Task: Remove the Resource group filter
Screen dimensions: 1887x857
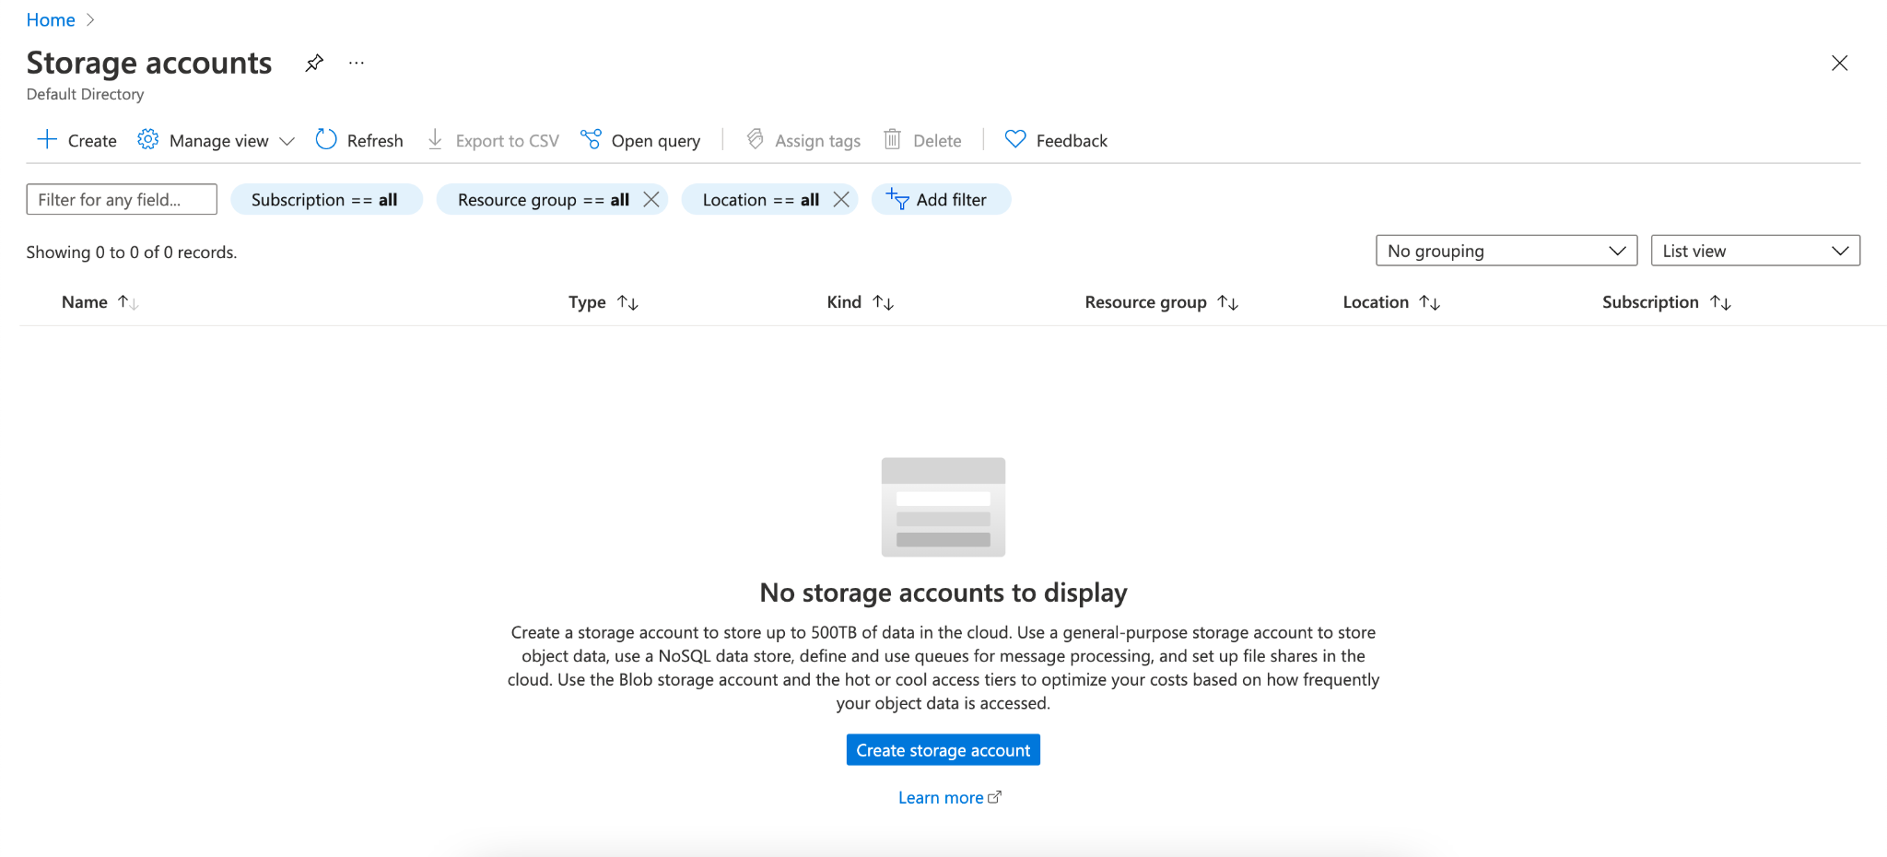Action: [651, 200]
